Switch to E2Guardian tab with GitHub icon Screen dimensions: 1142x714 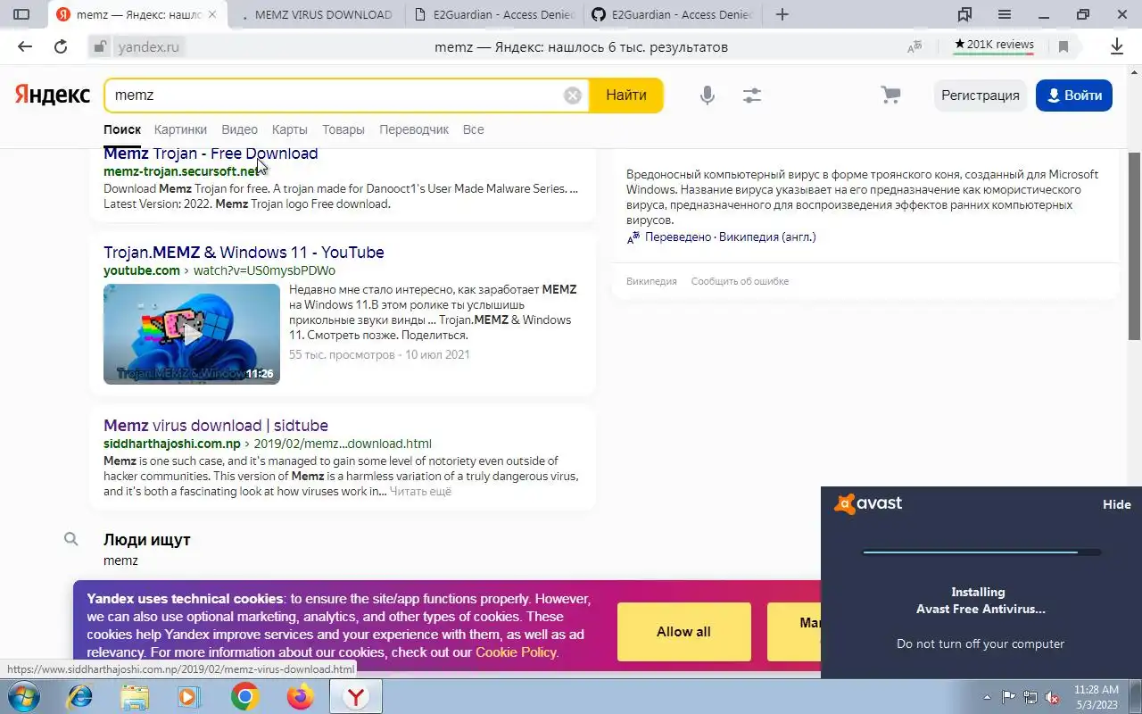point(674,14)
